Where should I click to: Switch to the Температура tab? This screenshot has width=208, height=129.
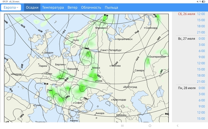click(x=53, y=7)
